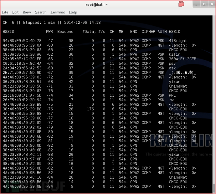Open the Help menu

point(73,12)
